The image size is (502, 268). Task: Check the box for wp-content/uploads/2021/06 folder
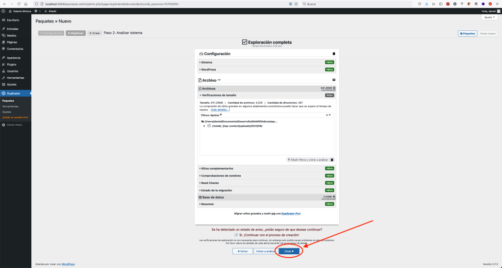tap(209, 126)
